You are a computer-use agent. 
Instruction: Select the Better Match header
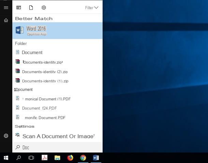click(x=34, y=18)
